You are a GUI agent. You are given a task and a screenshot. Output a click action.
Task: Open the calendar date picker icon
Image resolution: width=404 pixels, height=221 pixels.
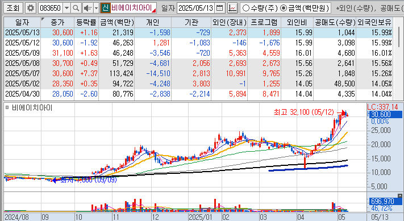pos(219,8)
